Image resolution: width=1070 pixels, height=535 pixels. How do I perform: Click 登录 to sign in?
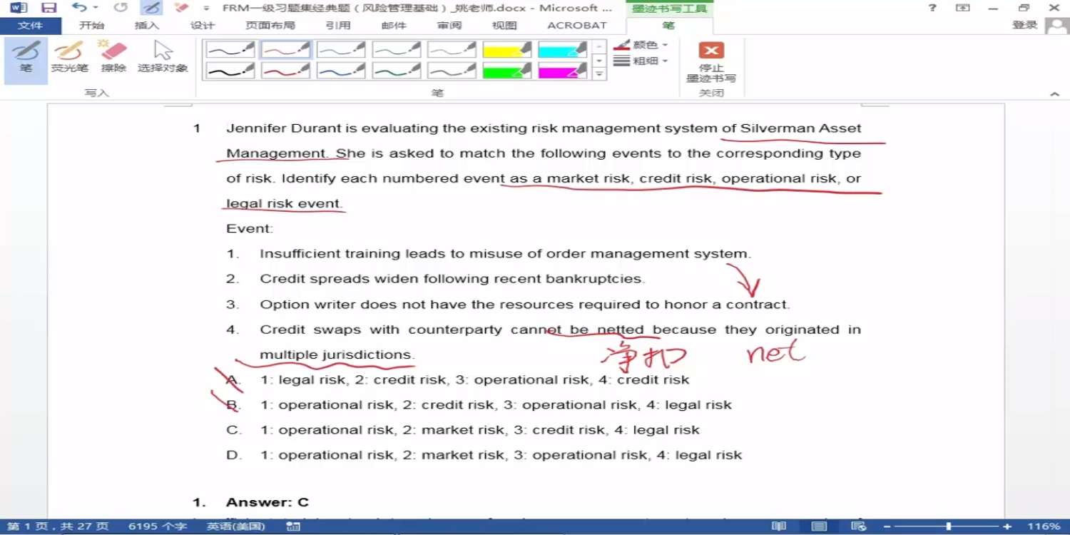[x=1025, y=25]
